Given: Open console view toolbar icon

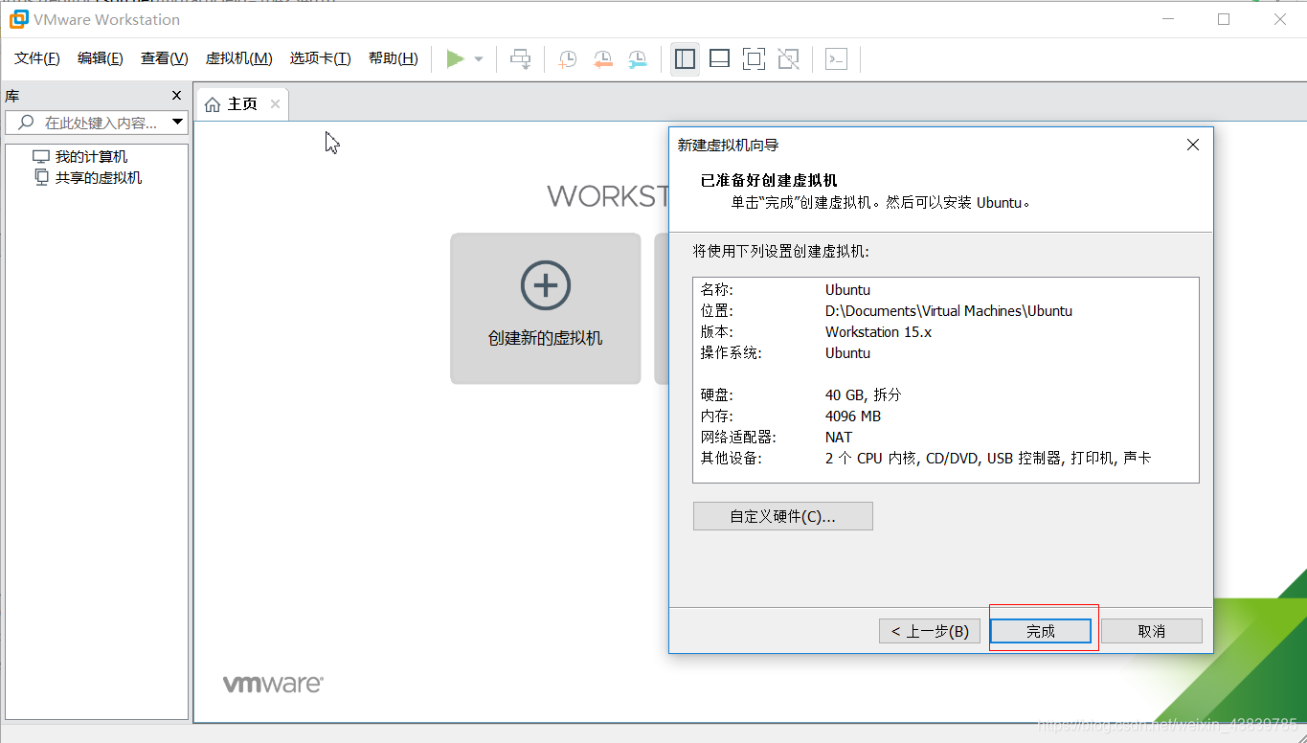Looking at the screenshot, I should point(836,59).
